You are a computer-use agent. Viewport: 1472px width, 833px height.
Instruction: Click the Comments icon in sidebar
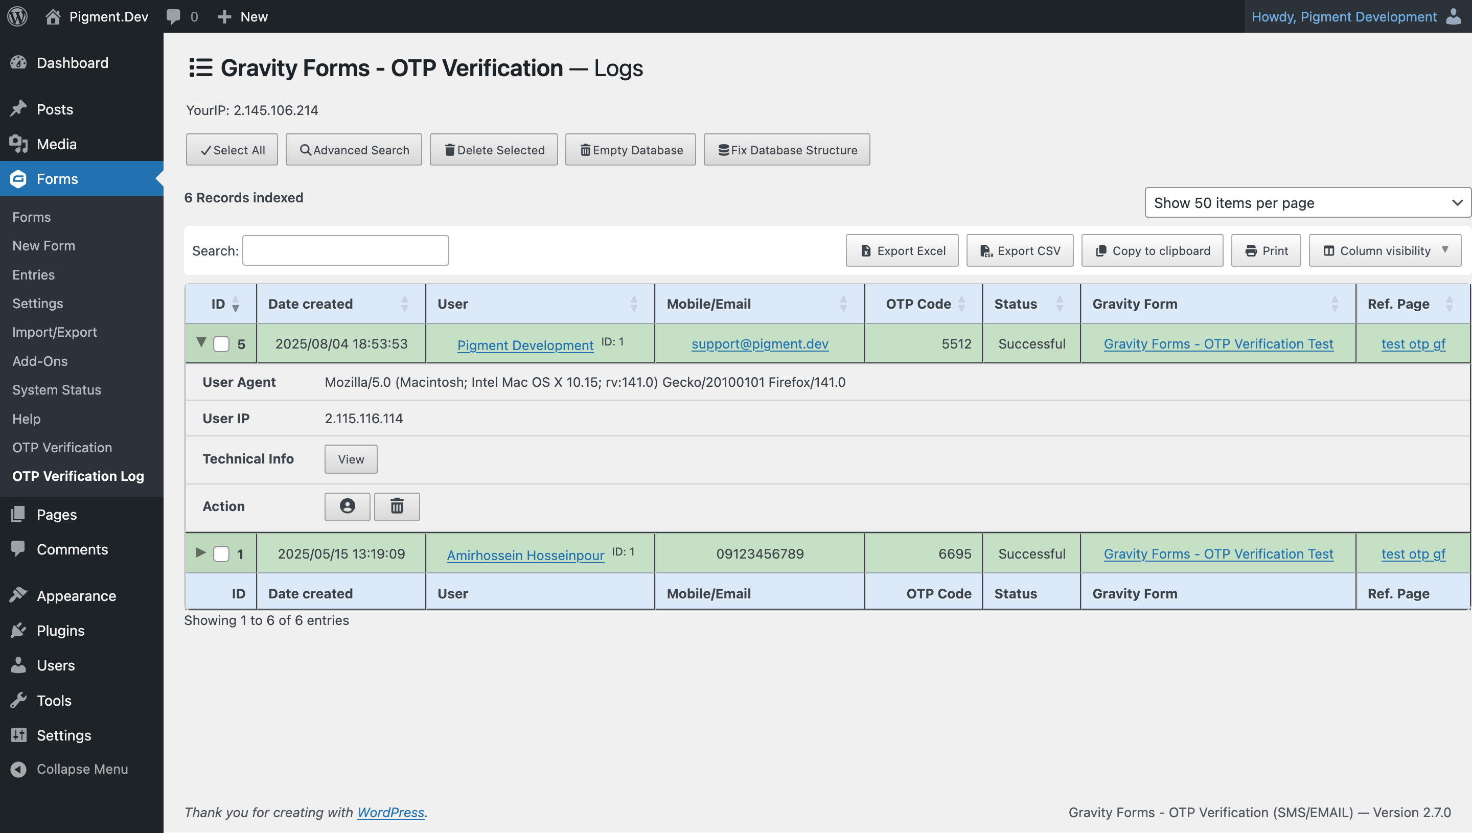pos(18,549)
